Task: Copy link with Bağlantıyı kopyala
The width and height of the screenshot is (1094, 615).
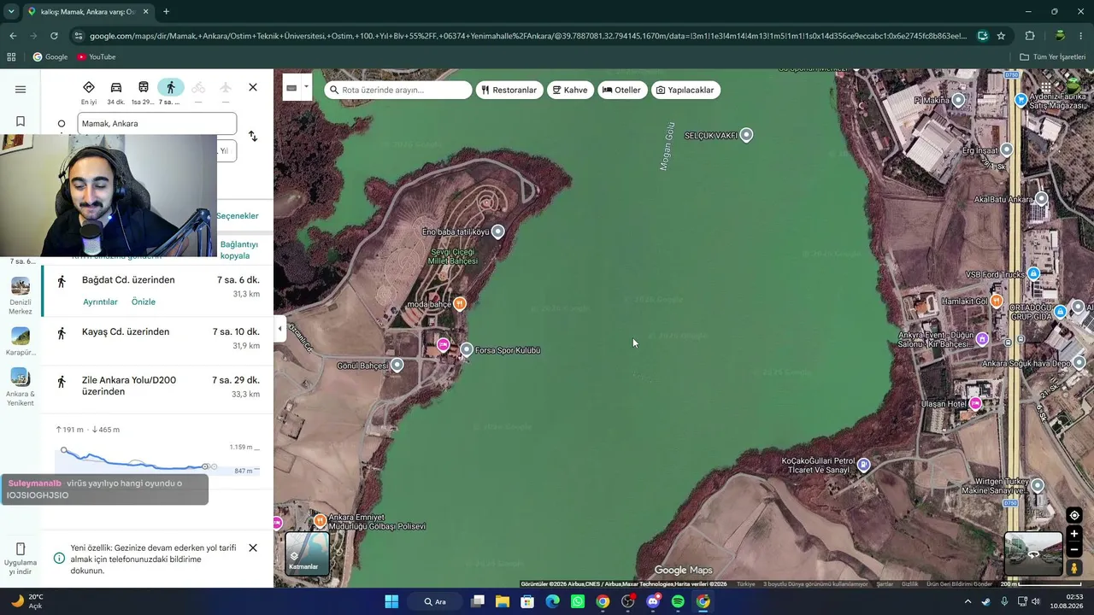Action: [239, 250]
